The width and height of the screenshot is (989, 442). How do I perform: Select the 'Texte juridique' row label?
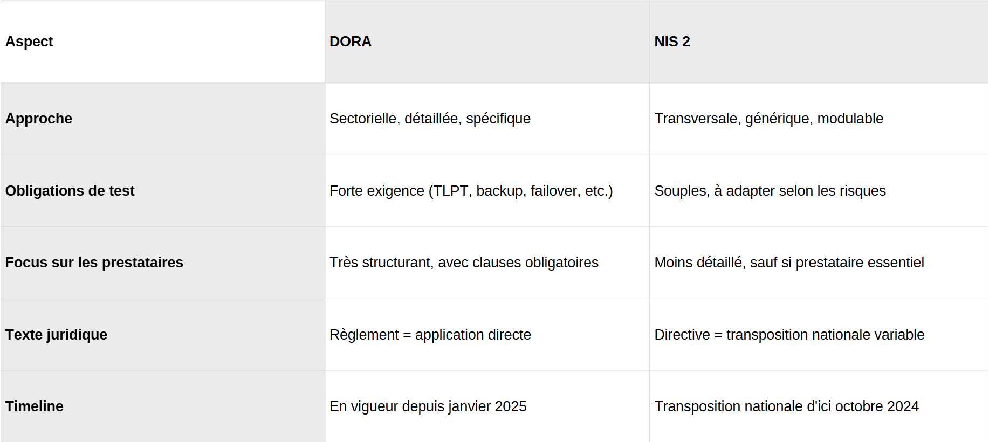[57, 335]
